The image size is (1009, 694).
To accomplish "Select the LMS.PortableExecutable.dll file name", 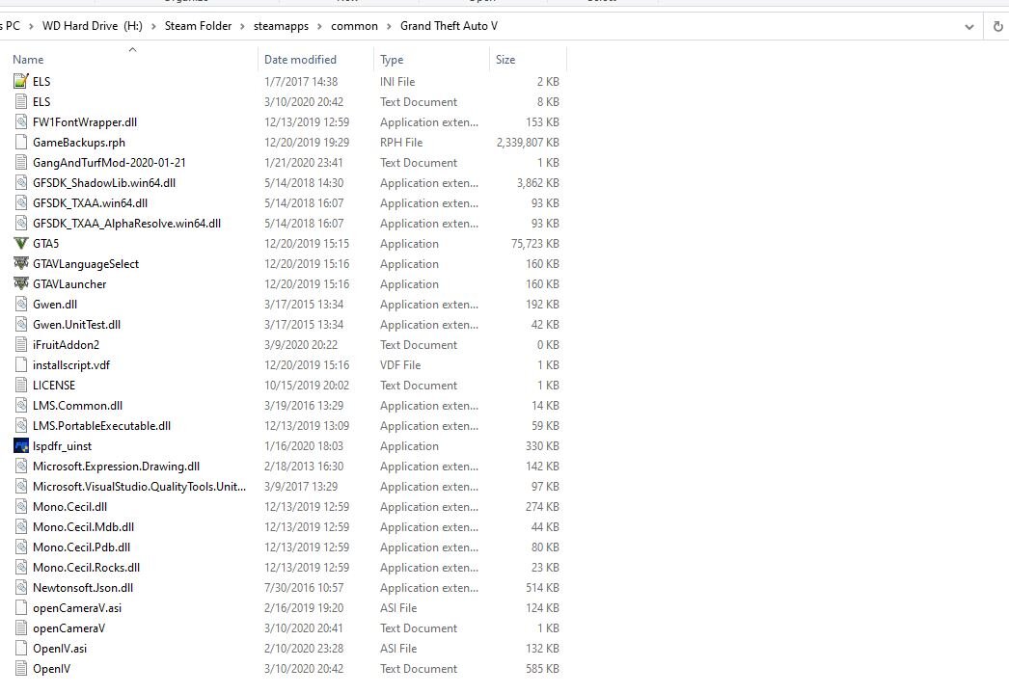I will point(101,426).
